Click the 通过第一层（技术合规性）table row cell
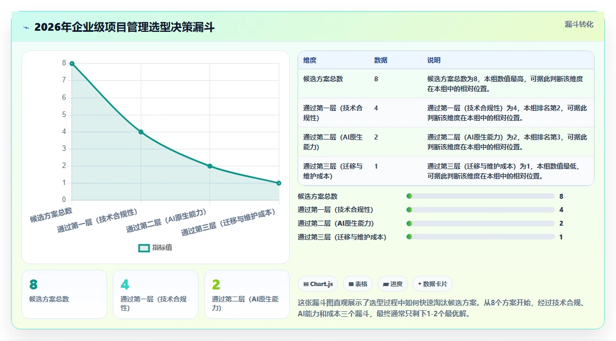Image resolution: width=616 pixels, height=341 pixels. click(333, 113)
